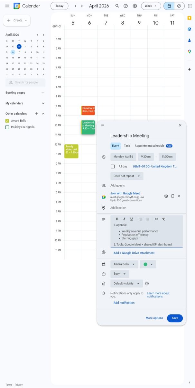Open the settings gear menu
The width and height of the screenshot is (195, 388).
135,6
